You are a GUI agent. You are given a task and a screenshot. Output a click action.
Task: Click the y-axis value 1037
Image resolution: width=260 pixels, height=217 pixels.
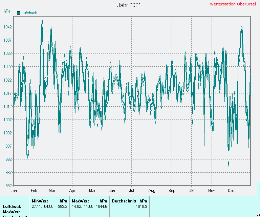pos(8,40)
